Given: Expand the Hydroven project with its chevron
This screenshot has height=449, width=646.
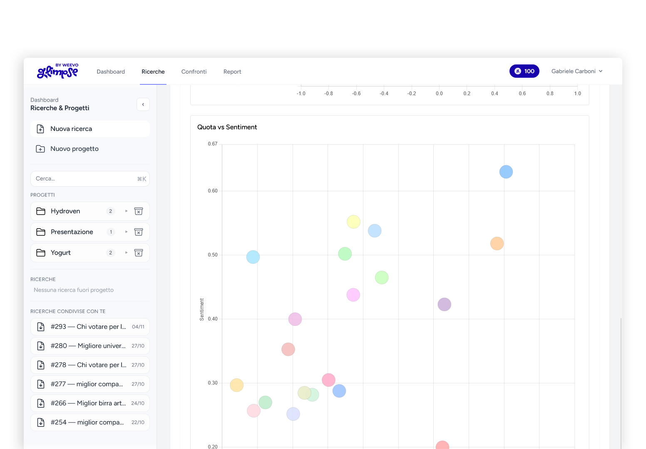Looking at the screenshot, I should pos(126,211).
